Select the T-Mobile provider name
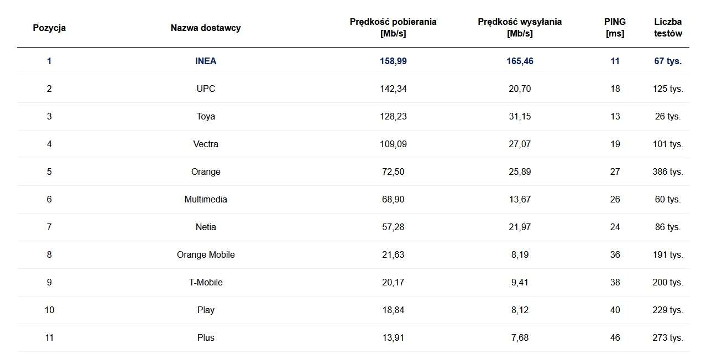706x359 pixels. [x=206, y=283]
